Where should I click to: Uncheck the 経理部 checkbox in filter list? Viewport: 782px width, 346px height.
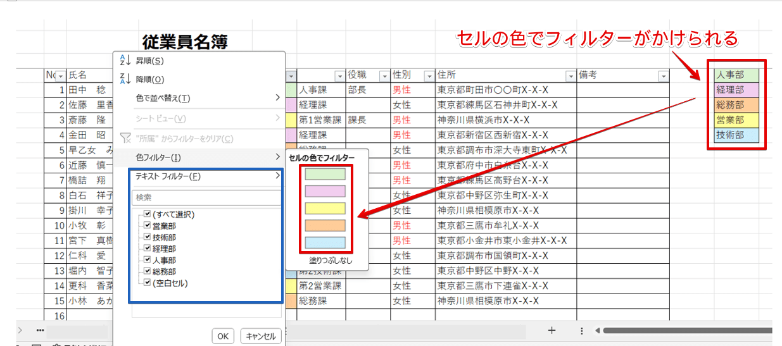tap(148, 249)
